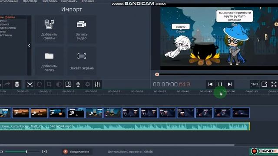Click the zoom-in icon right of zoom slider
278x156 pixels.
[x=44, y=152]
